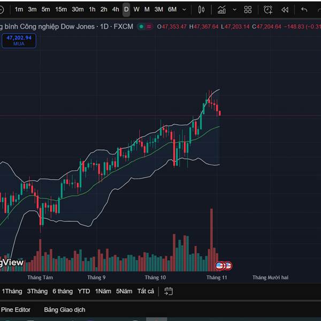The width and height of the screenshot is (321, 321).
Task: Switch to the weekly W timeframe
Action: (136, 10)
